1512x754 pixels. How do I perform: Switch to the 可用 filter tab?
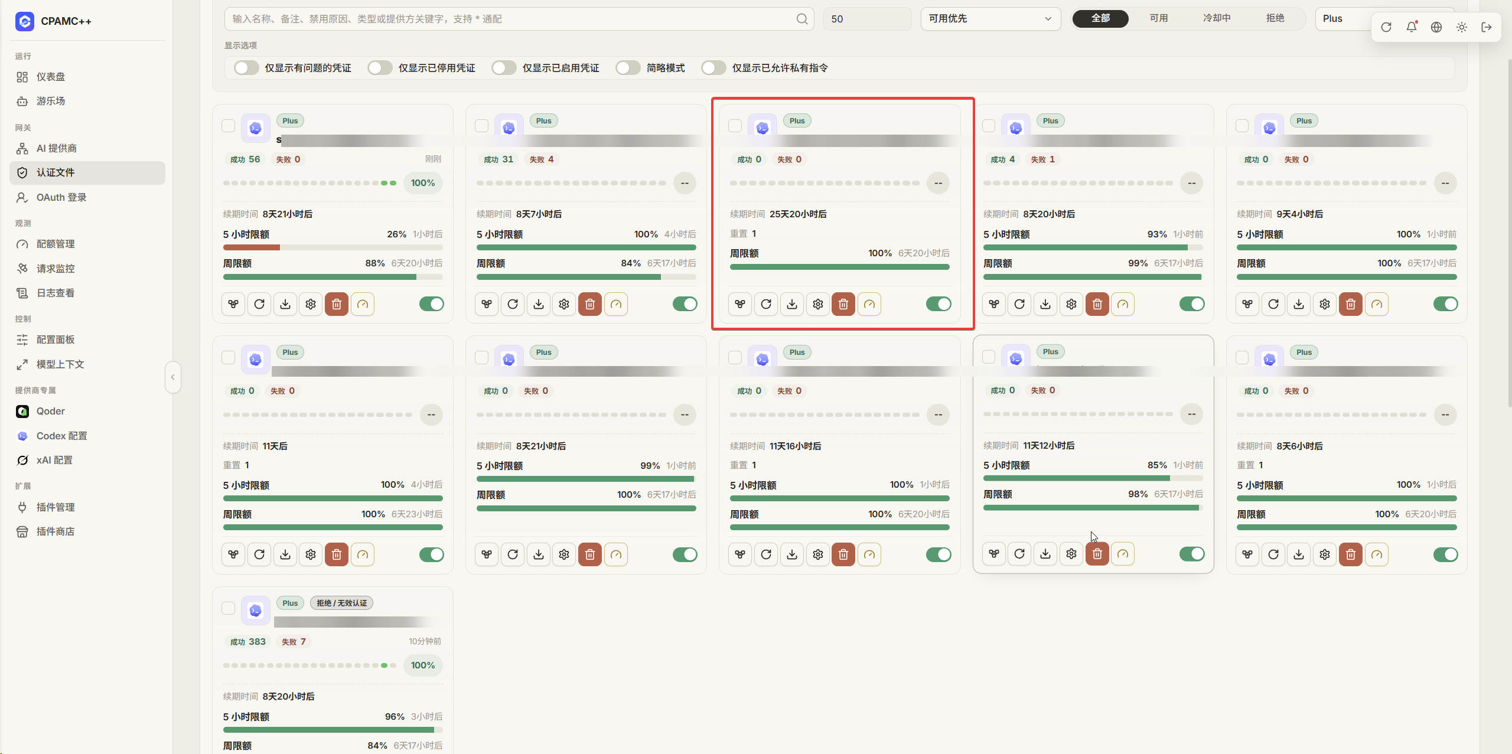[1159, 18]
